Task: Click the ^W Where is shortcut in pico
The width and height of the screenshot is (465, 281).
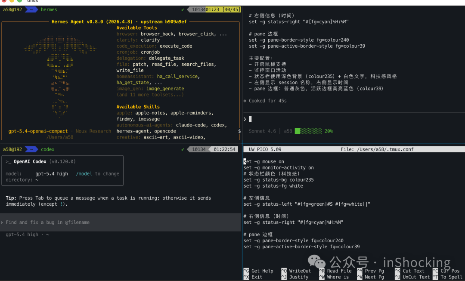Action: [334, 277]
